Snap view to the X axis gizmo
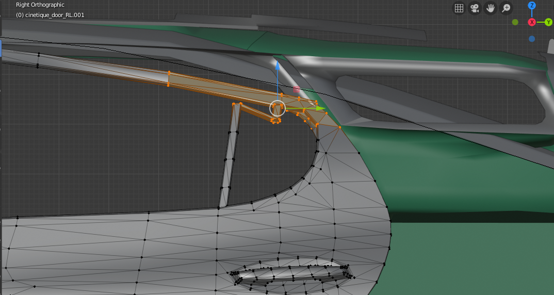Screen dimensions: 554x295 532,22
